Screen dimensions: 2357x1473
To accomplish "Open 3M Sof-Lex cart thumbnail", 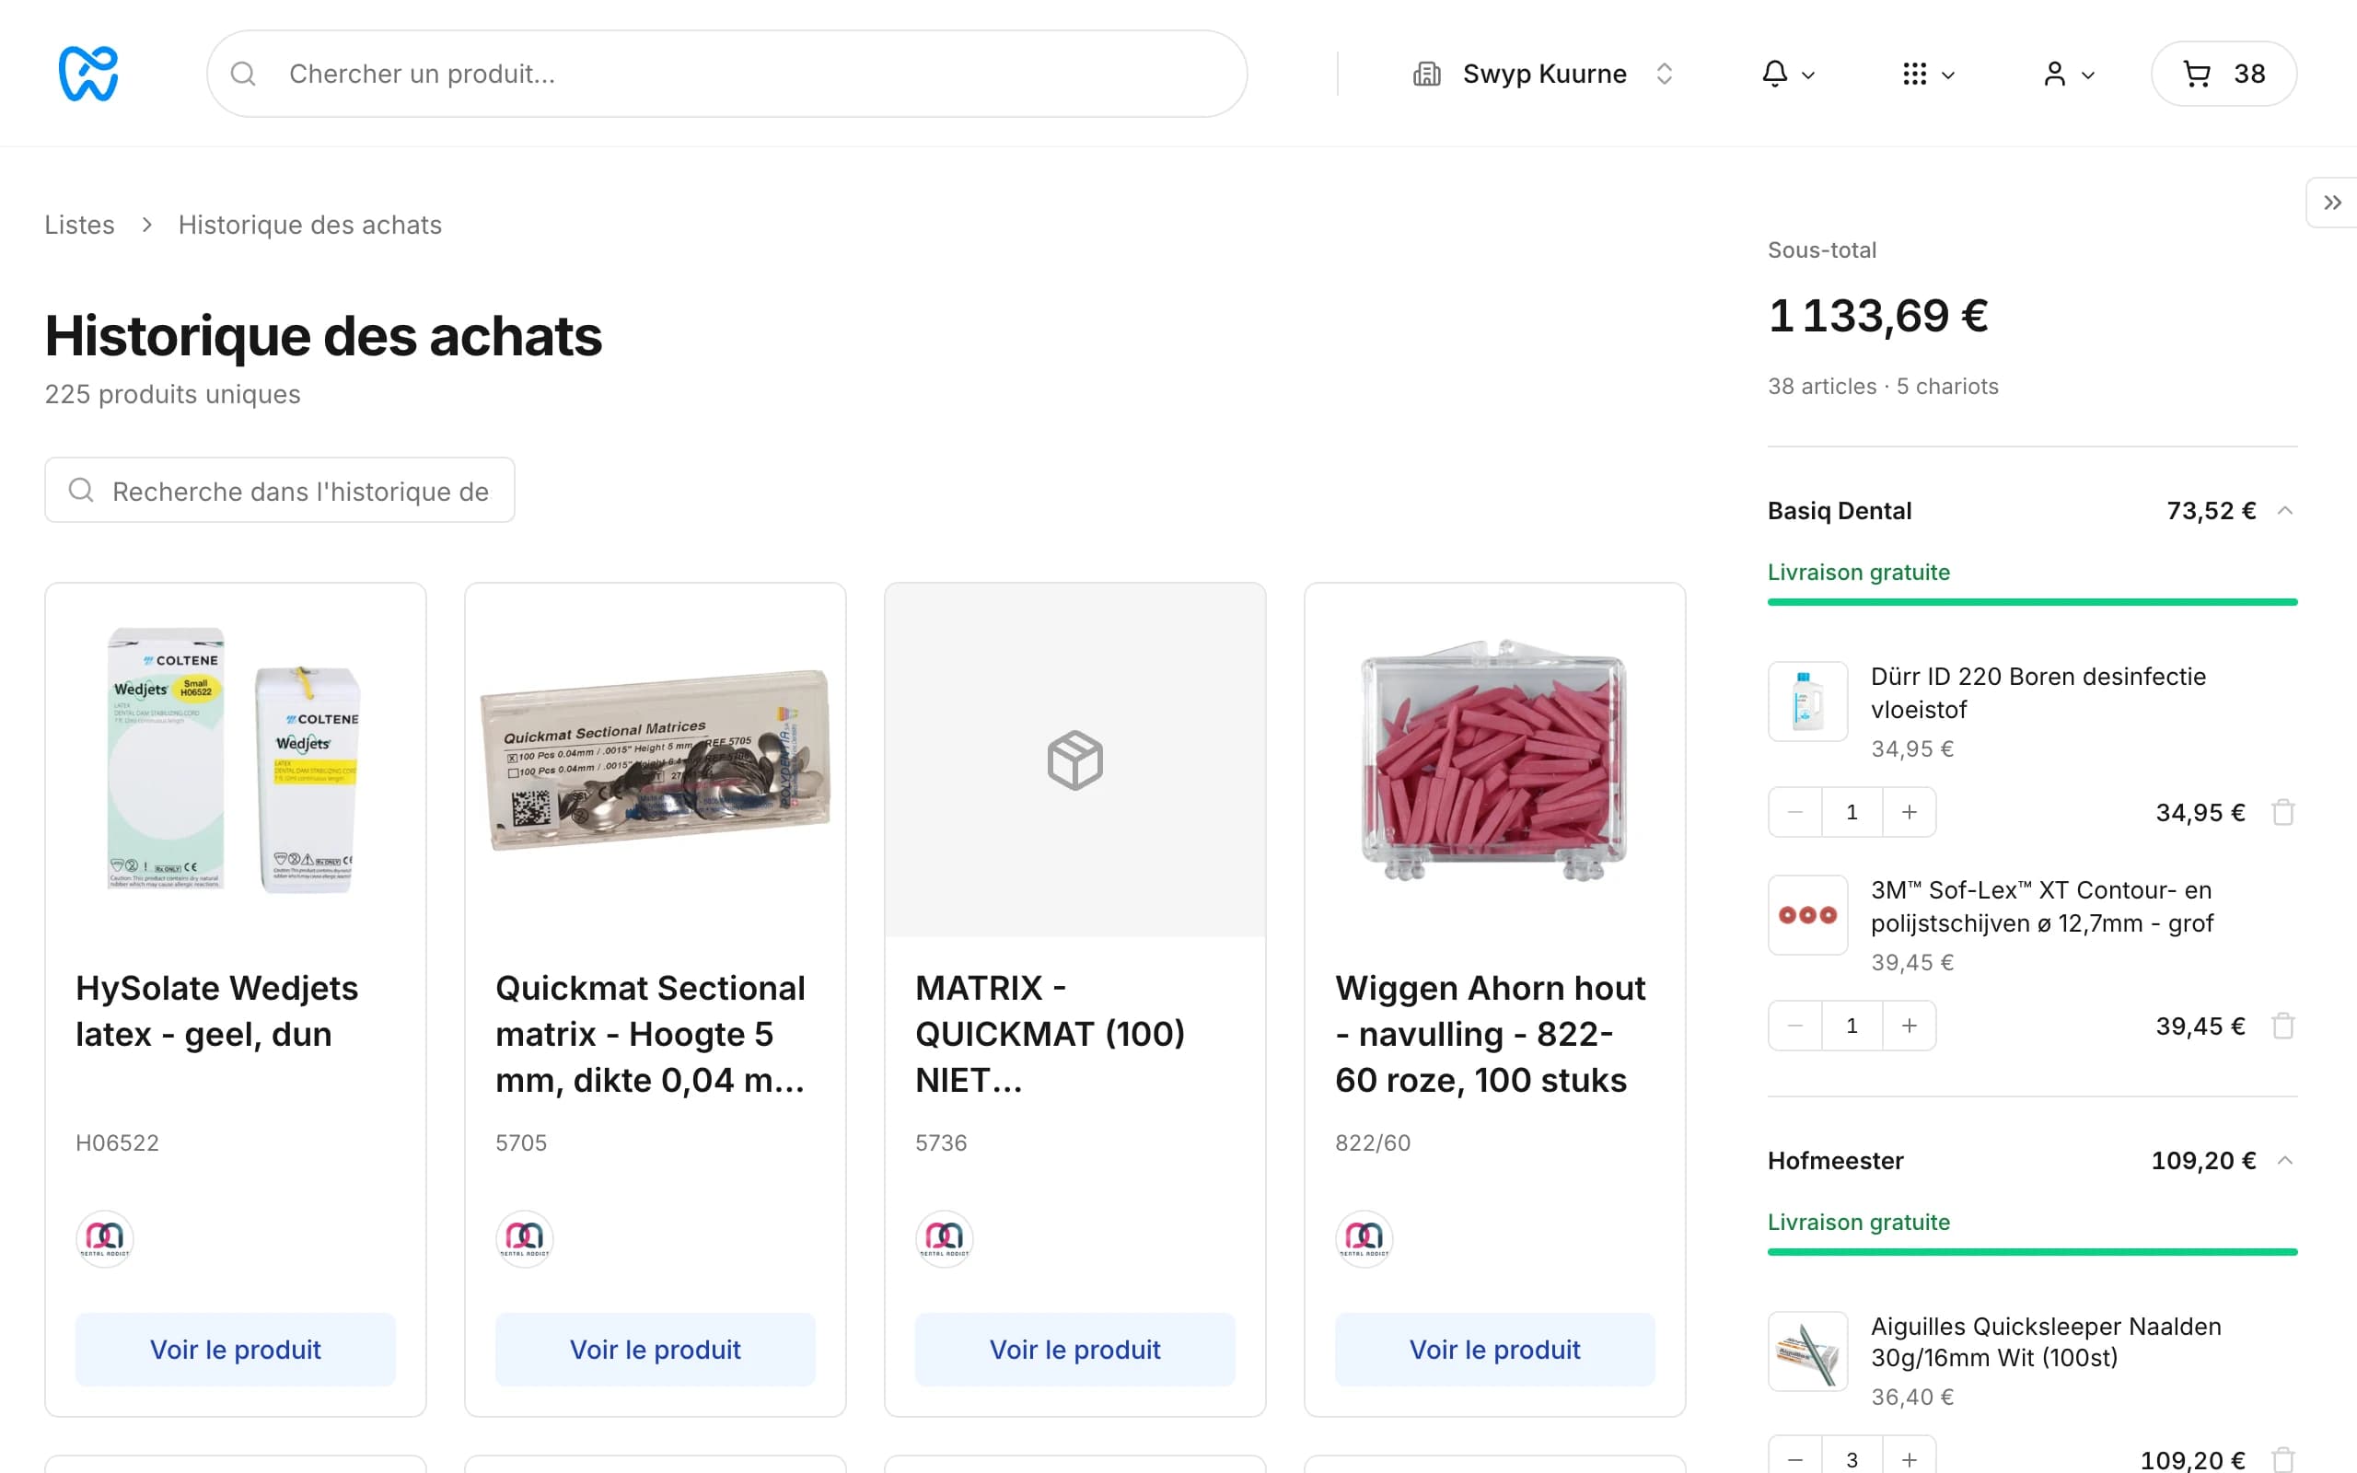I will coord(1807,915).
